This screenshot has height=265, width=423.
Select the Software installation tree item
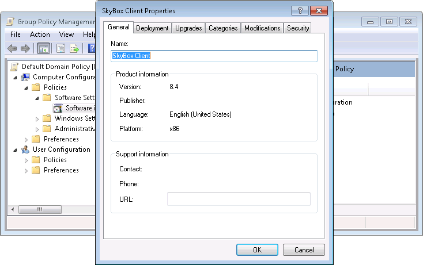click(80, 108)
